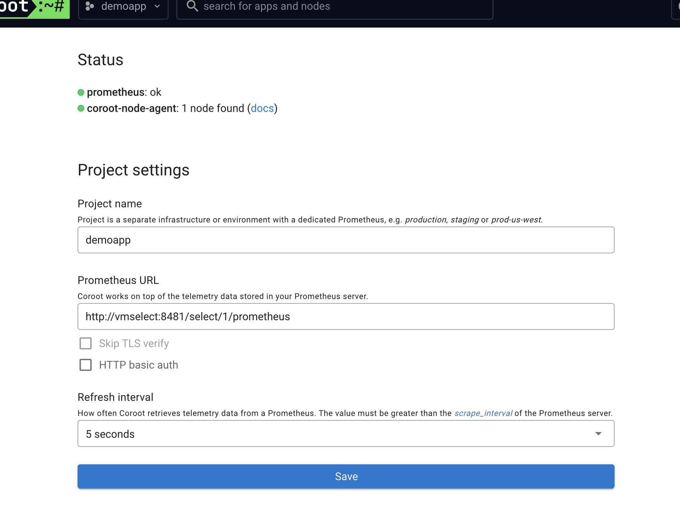Click the prometheus green status dot

pos(81,92)
